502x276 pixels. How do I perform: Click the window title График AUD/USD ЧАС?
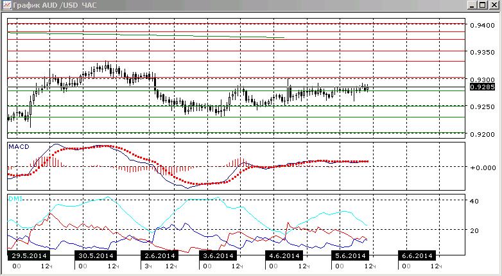[x=55, y=5]
